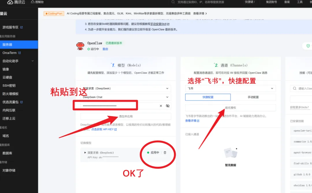This screenshot has width=312, height=193.
Task: Open the 飞书 channel dropdown
Action: click(x=231, y=88)
